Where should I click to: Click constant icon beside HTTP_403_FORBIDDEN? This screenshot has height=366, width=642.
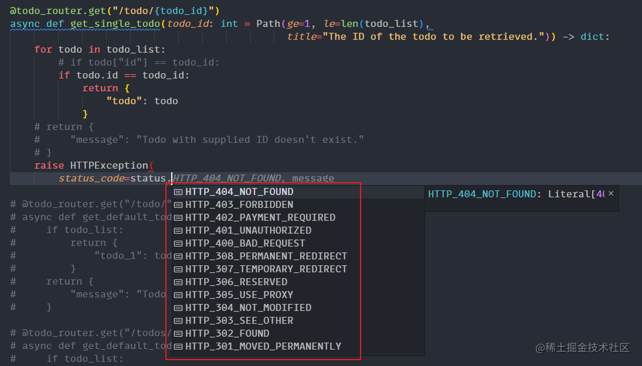178,205
